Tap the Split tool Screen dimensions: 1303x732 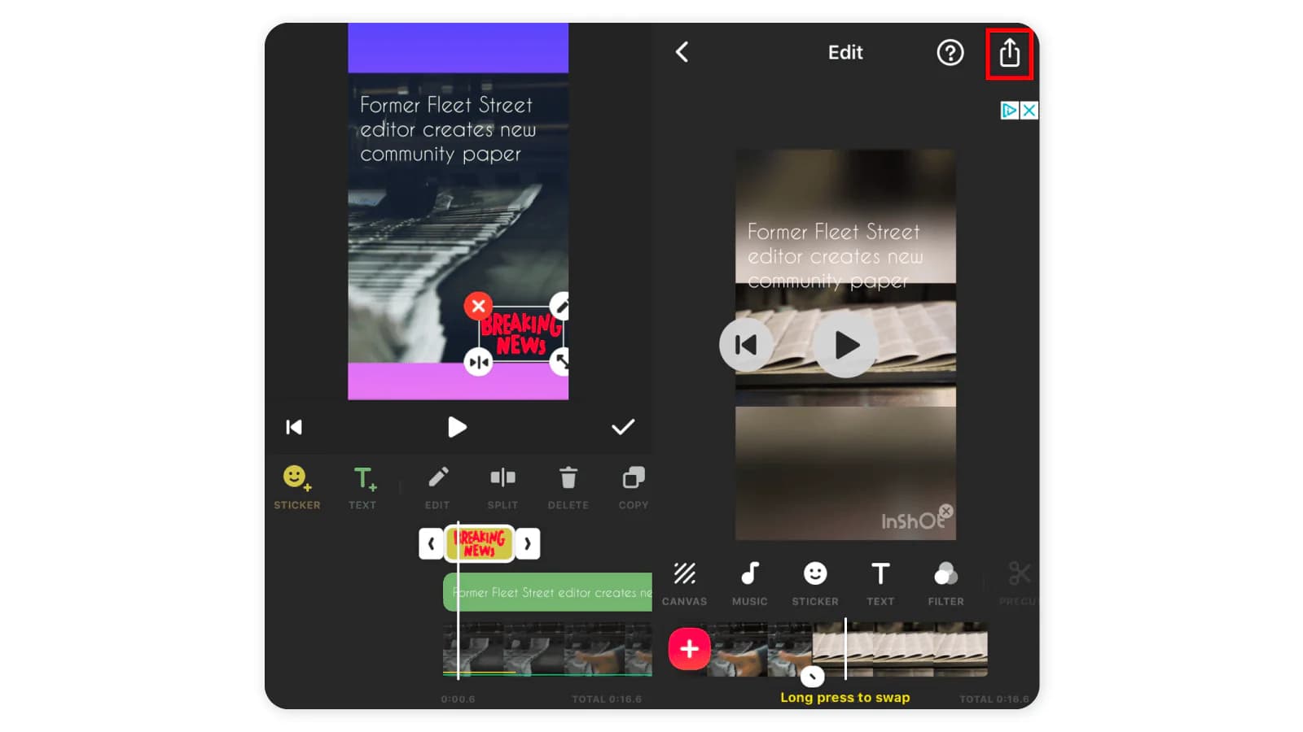pos(502,487)
